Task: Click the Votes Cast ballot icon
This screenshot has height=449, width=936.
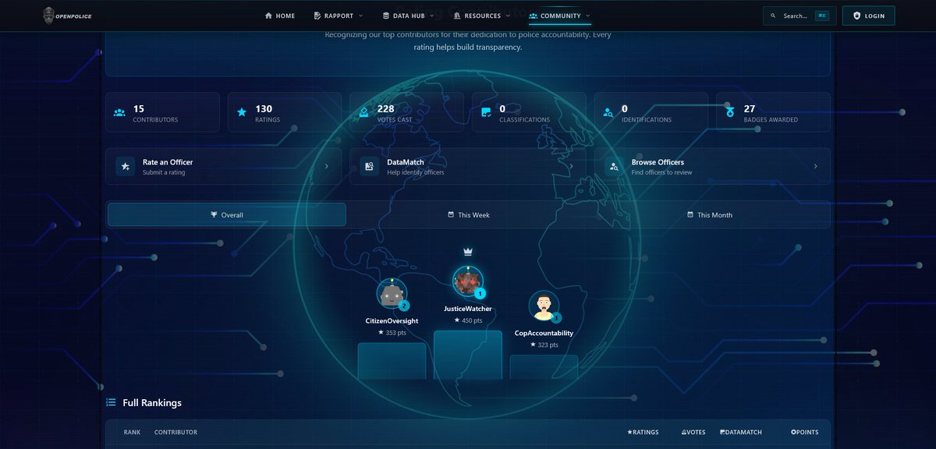Action: [363, 112]
